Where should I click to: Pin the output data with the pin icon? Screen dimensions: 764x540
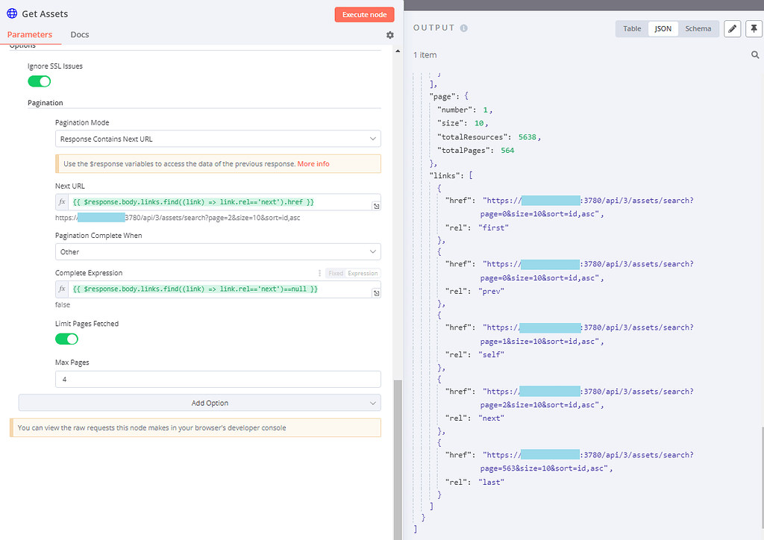pyautogui.click(x=754, y=28)
